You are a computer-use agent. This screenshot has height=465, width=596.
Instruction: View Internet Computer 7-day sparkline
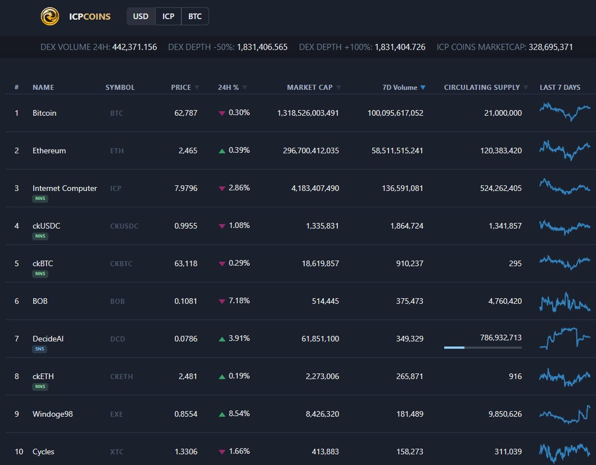pyautogui.click(x=565, y=186)
